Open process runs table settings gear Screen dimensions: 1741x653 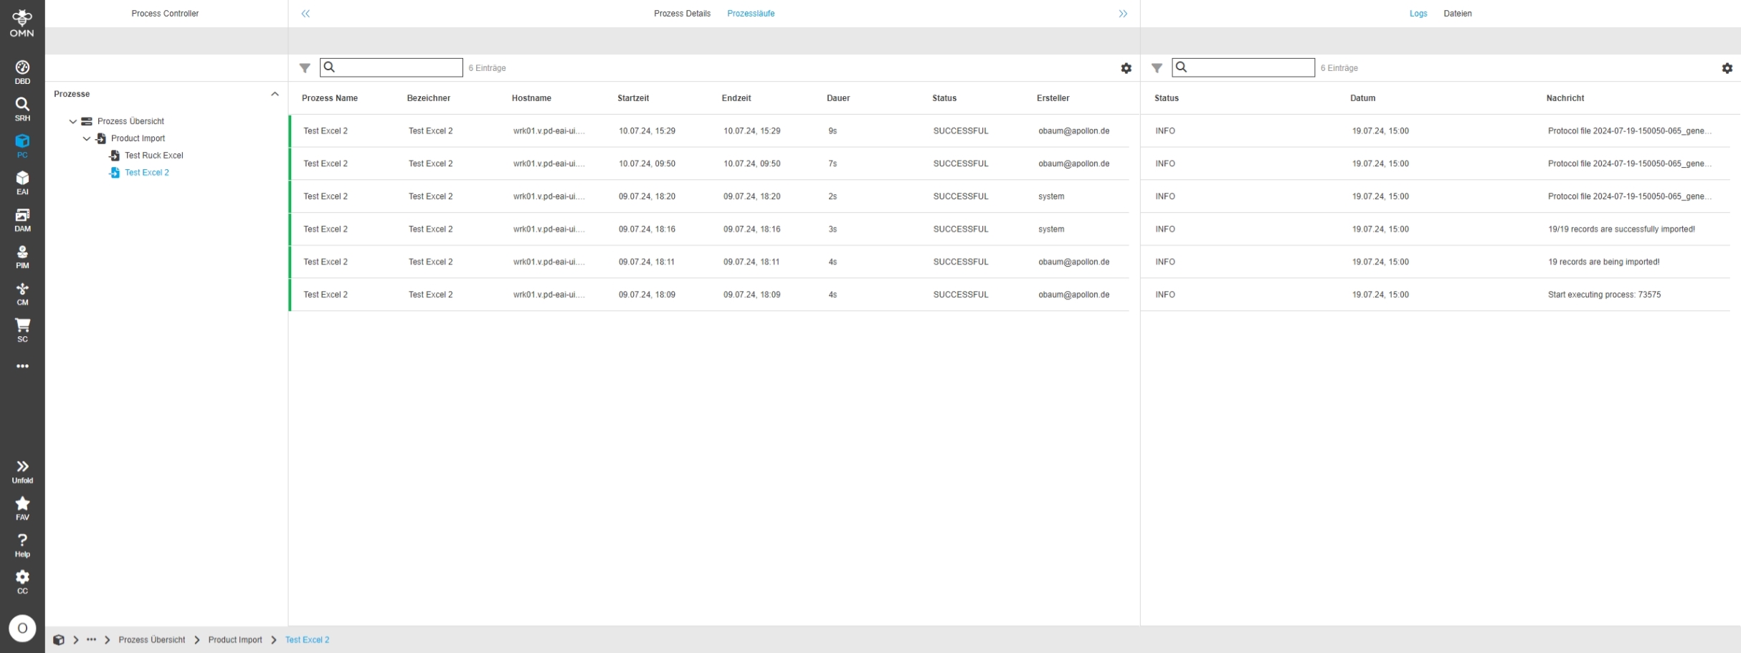1126,68
